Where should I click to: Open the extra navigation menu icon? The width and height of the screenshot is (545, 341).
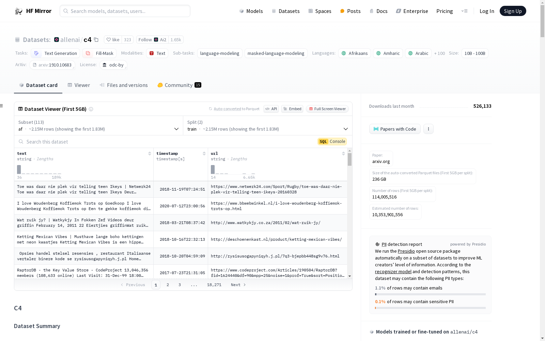pos(464,11)
